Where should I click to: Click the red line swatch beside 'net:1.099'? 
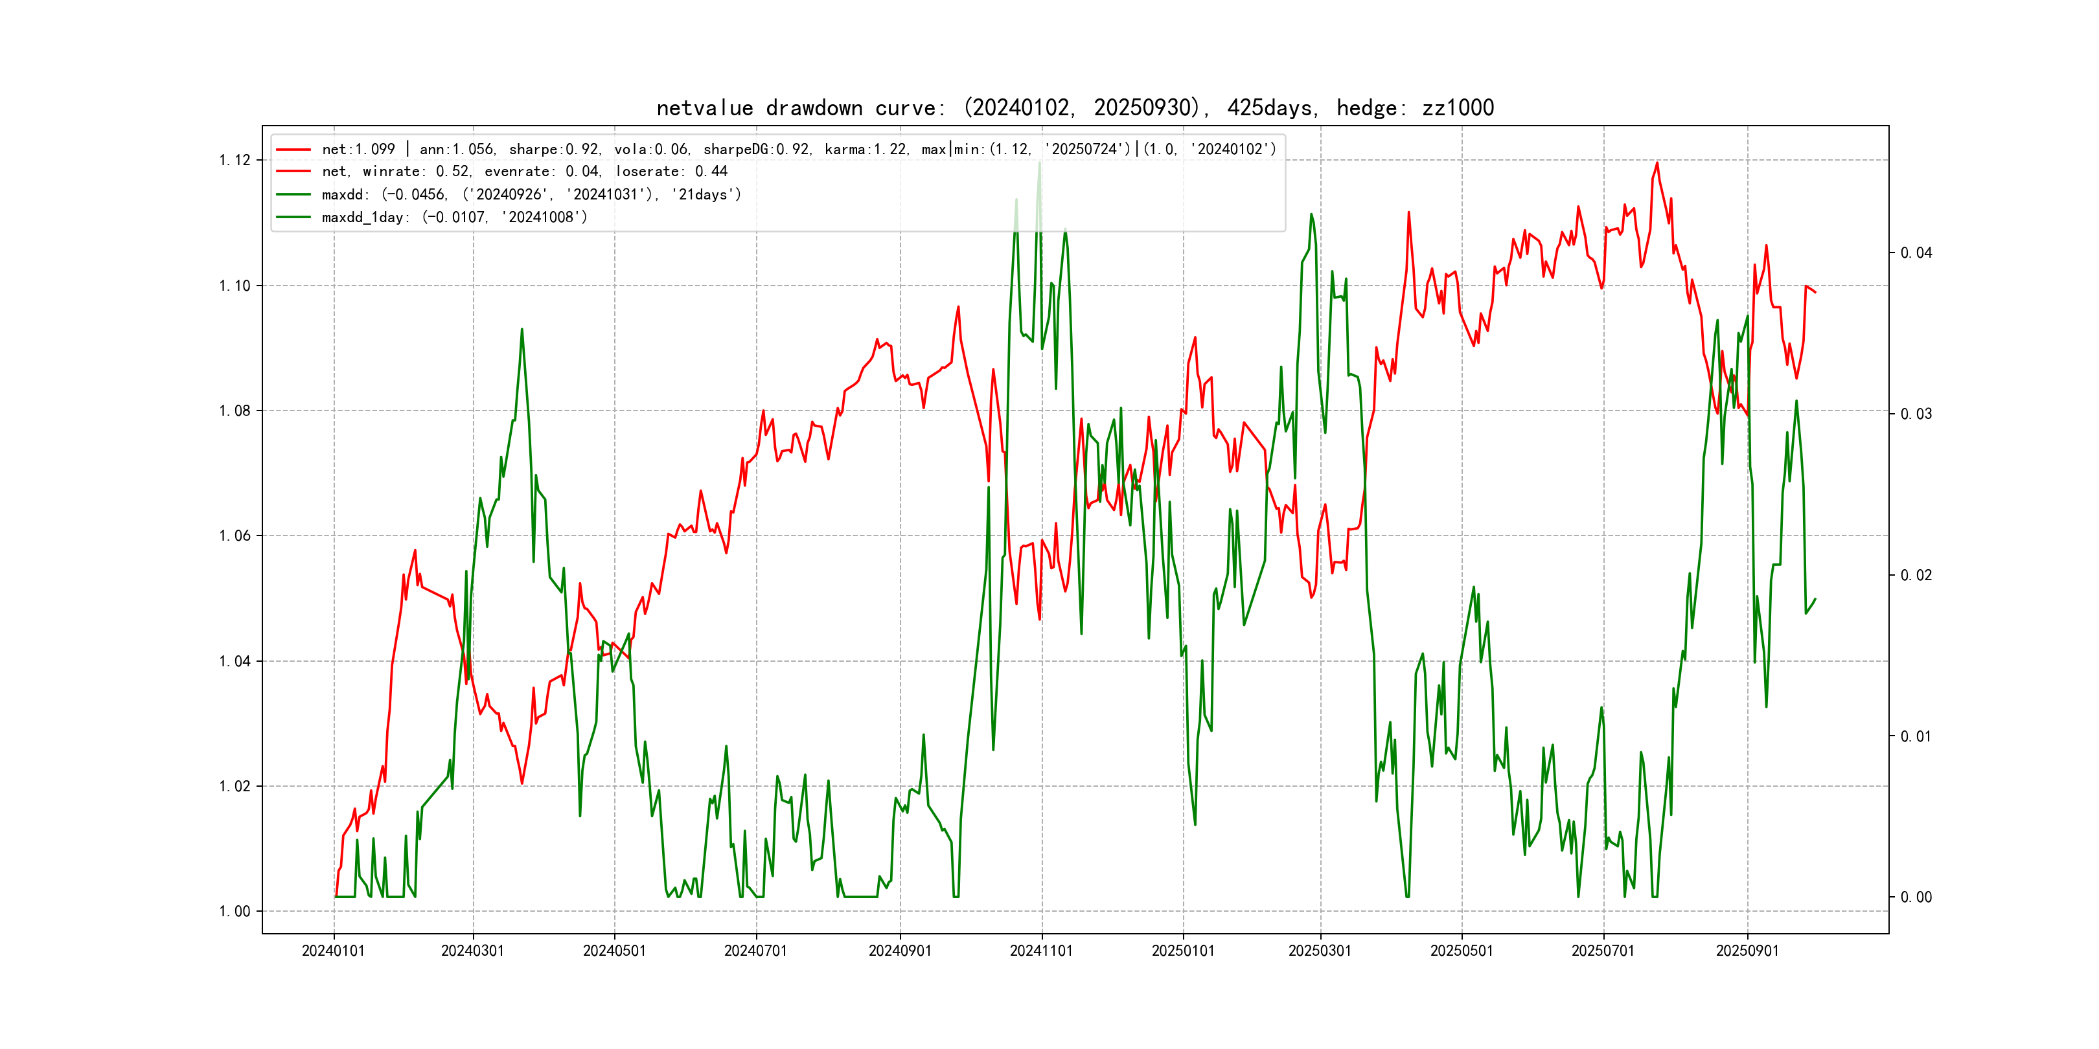[293, 150]
